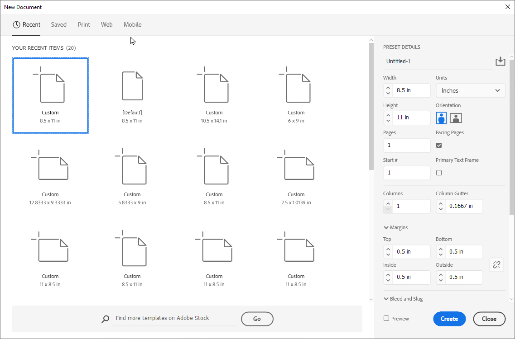515x339 pixels.
Task: Select landscape orientation
Action: click(x=456, y=118)
